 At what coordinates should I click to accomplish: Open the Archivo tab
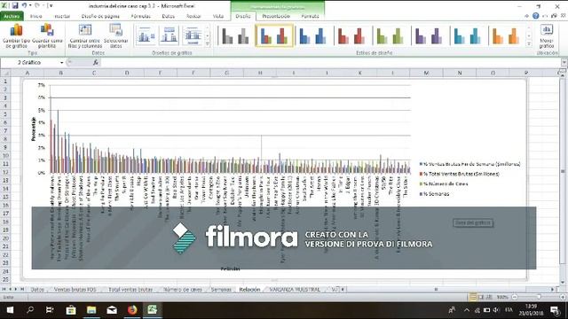click(x=12, y=16)
